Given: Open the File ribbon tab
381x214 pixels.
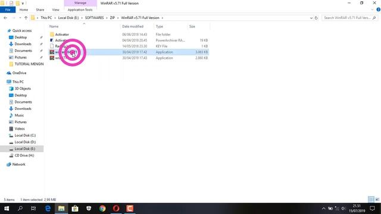Looking at the screenshot, I should pyautogui.click(x=8, y=10).
